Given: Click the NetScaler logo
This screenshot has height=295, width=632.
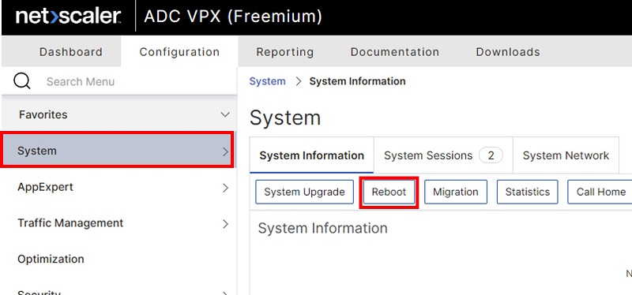Looking at the screenshot, I should pos(68,17).
